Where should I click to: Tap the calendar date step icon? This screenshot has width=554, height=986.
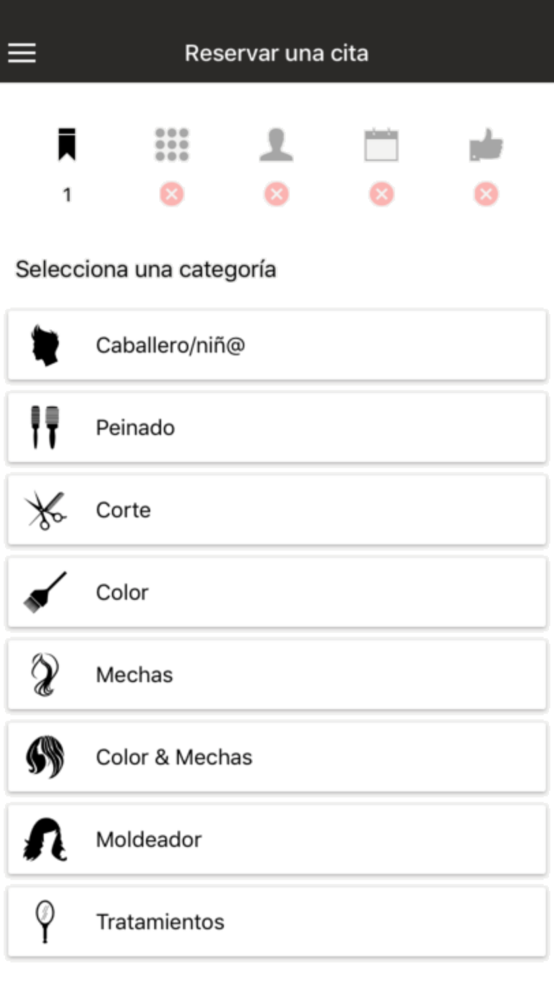tap(381, 145)
